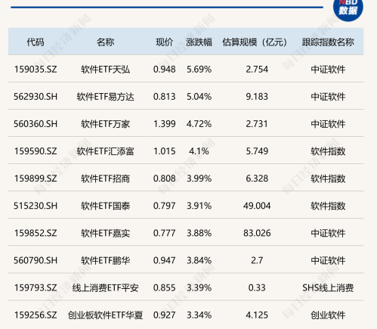Select the name 软件ETF易方达
Image resolution: width=377 pixels, height=329 pixels.
105,96
